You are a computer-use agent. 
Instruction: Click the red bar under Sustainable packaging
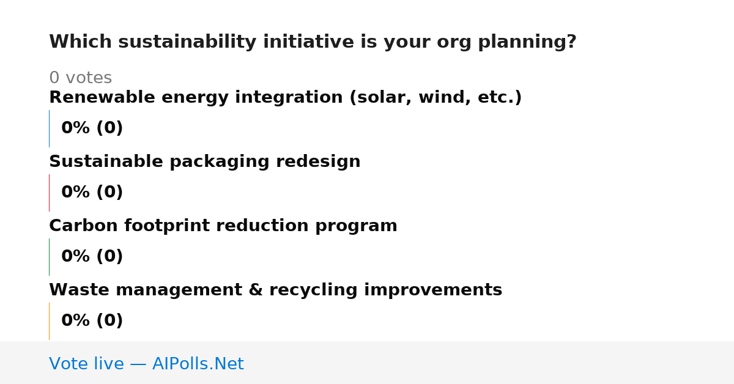click(x=49, y=193)
